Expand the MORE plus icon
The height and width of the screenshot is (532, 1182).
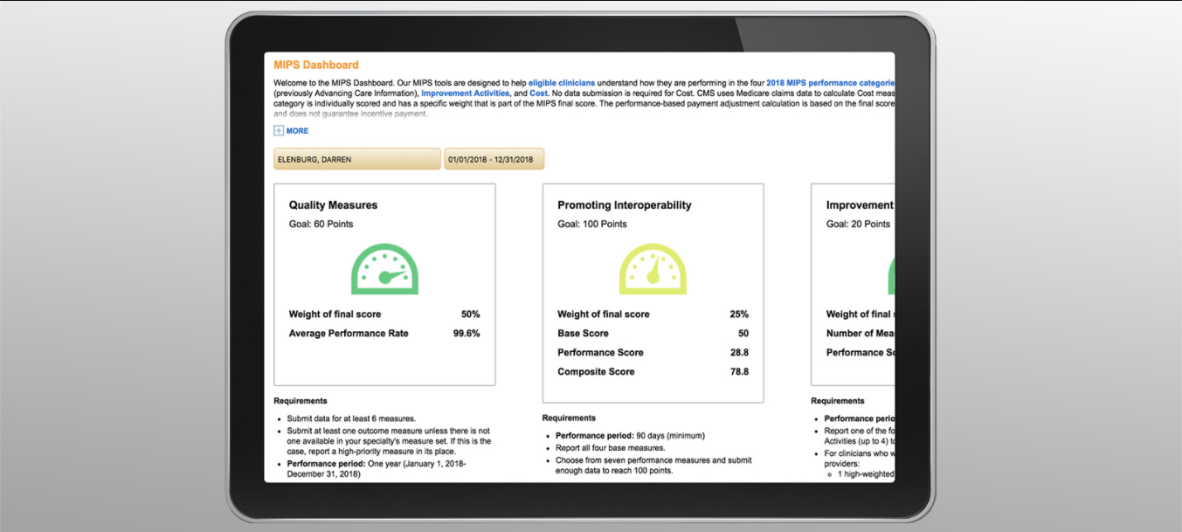coord(279,131)
